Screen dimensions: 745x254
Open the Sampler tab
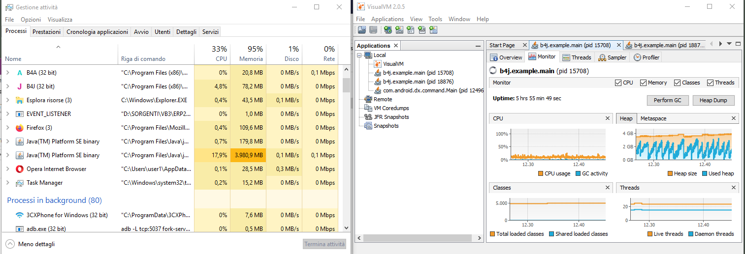(x=613, y=57)
